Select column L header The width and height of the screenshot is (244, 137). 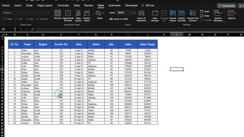[x=177, y=35]
